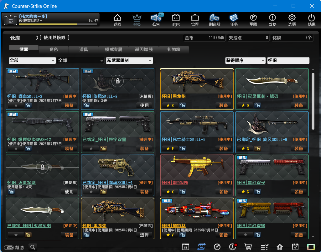This screenshot has width=321, height=252.
Task: Open the second dark 全部 dropdown
Action: (81, 60)
